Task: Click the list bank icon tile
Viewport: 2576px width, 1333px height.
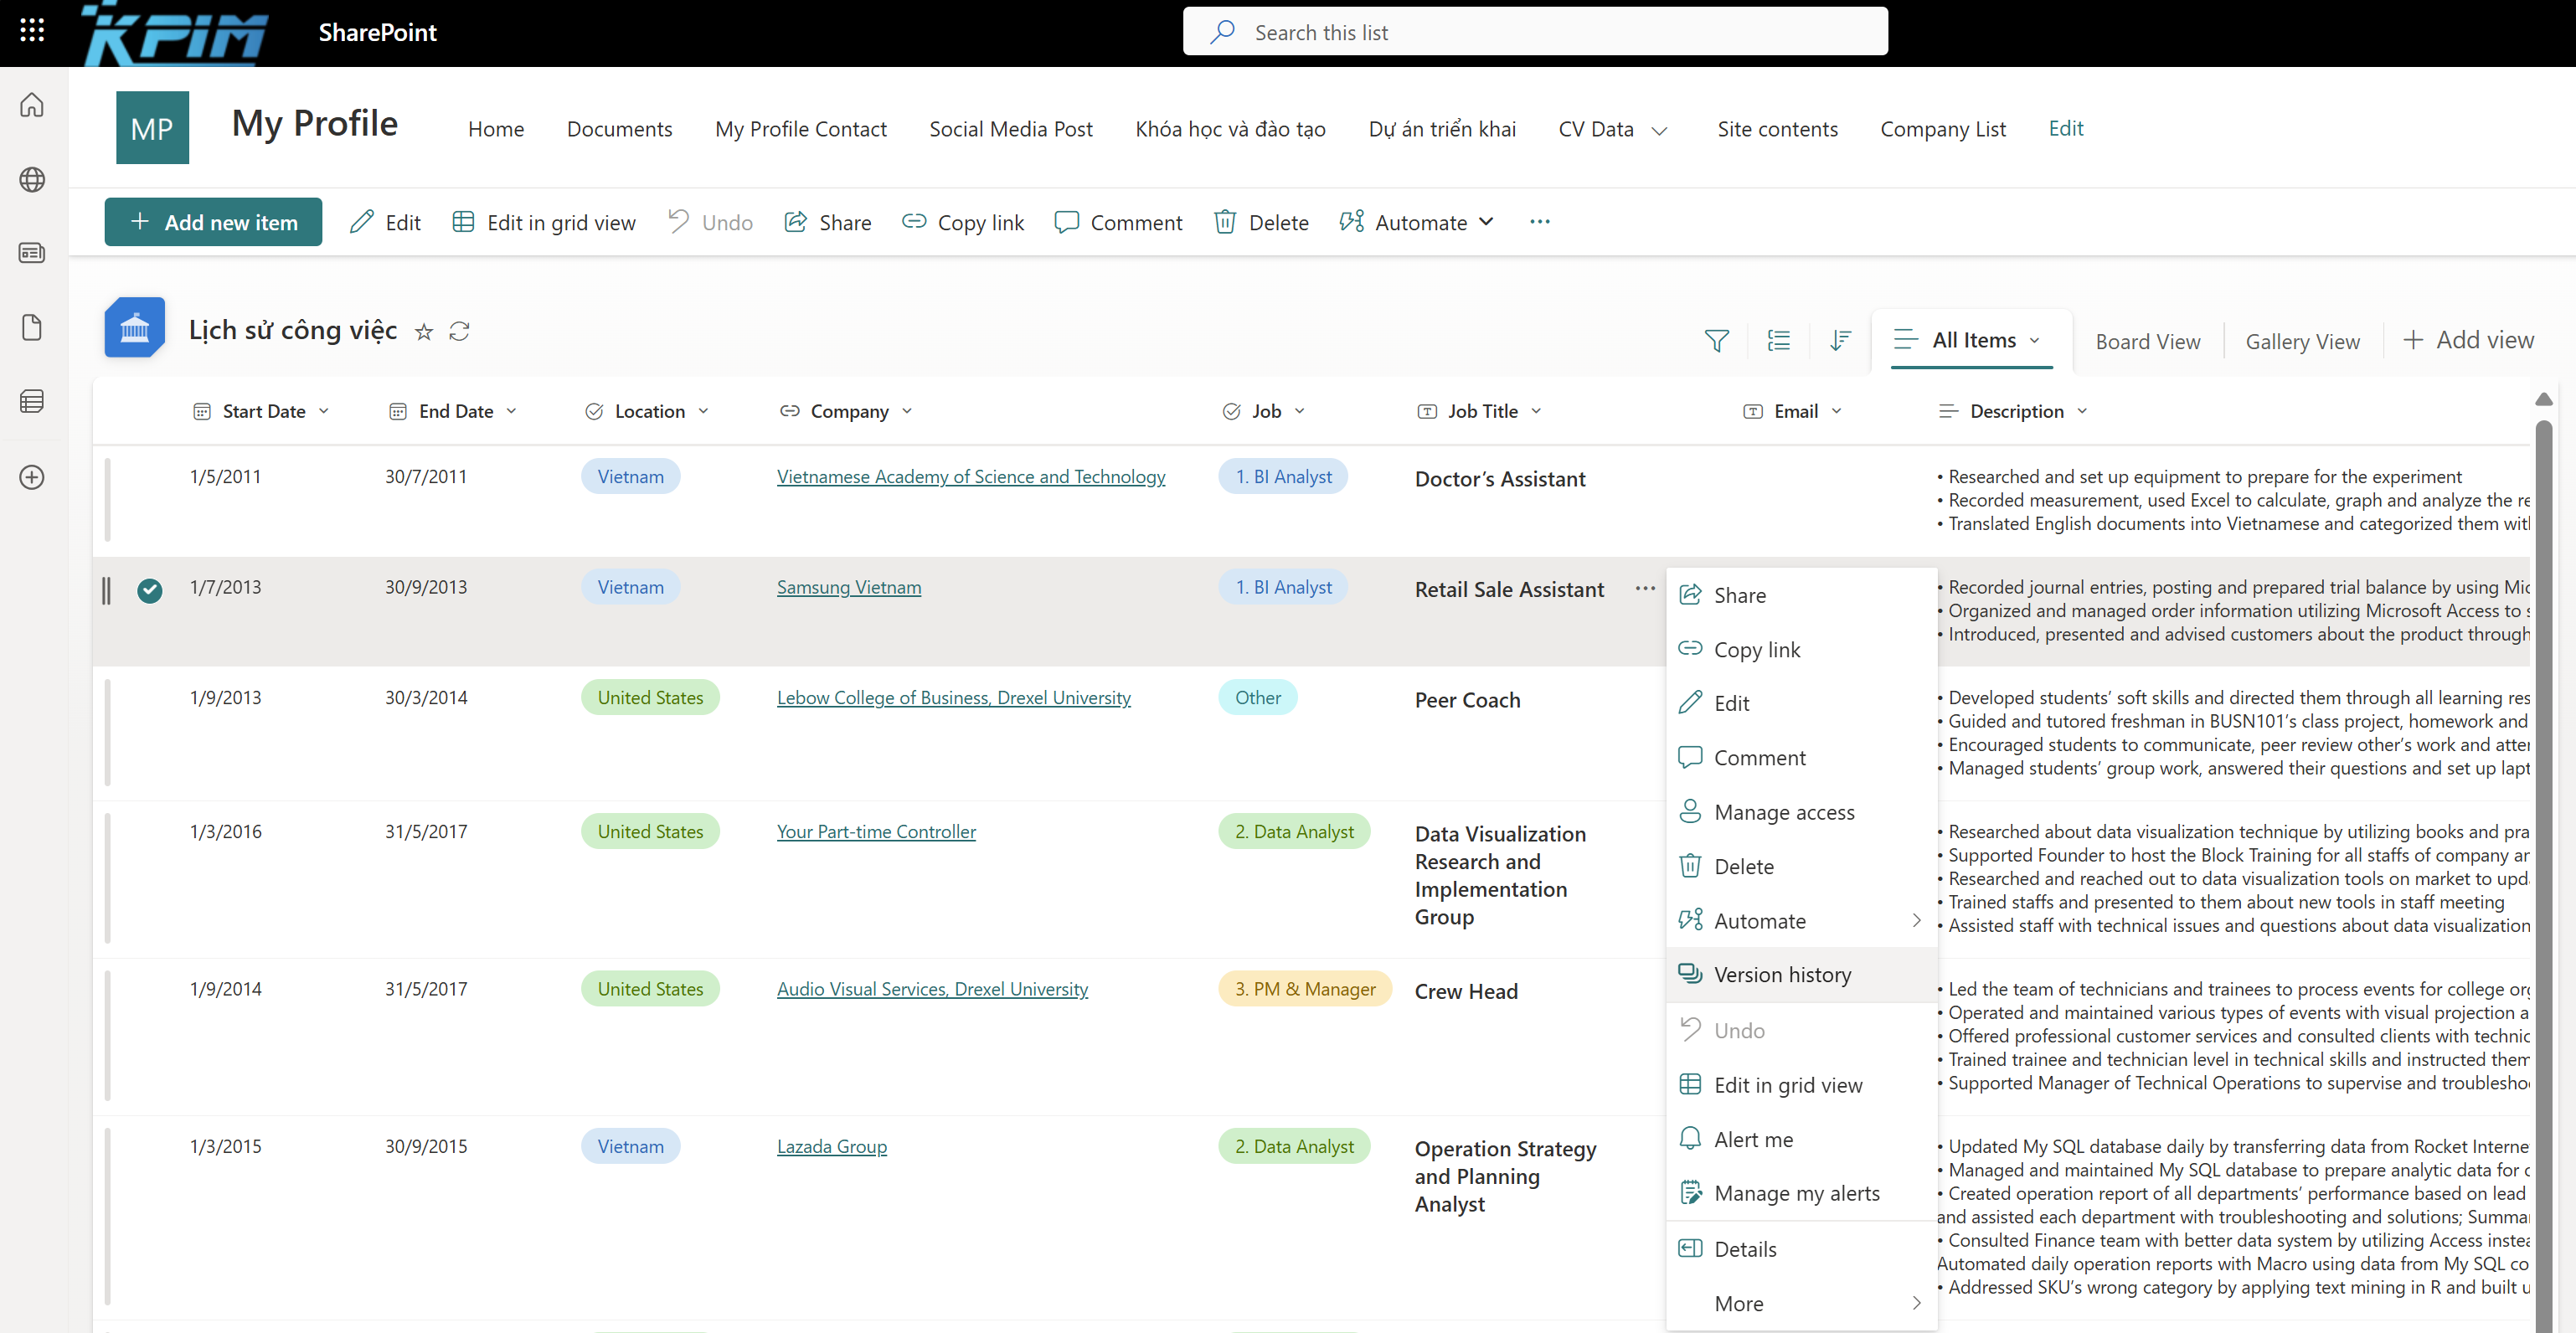Action: (x=135, y=328)
